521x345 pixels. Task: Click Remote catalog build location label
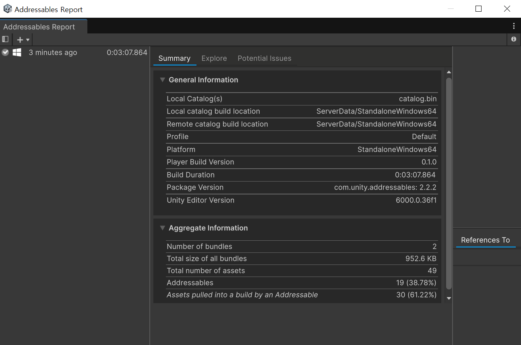(217, 124)
